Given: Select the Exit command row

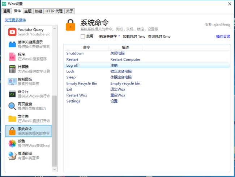Looking at the screenshot, I should point(147,89).
